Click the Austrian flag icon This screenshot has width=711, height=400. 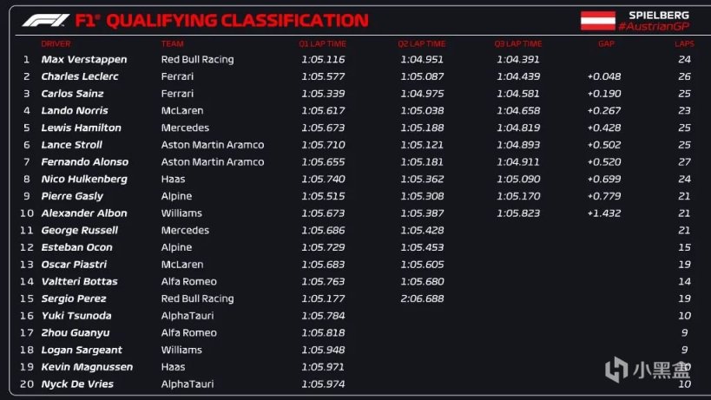coord(598,20)
